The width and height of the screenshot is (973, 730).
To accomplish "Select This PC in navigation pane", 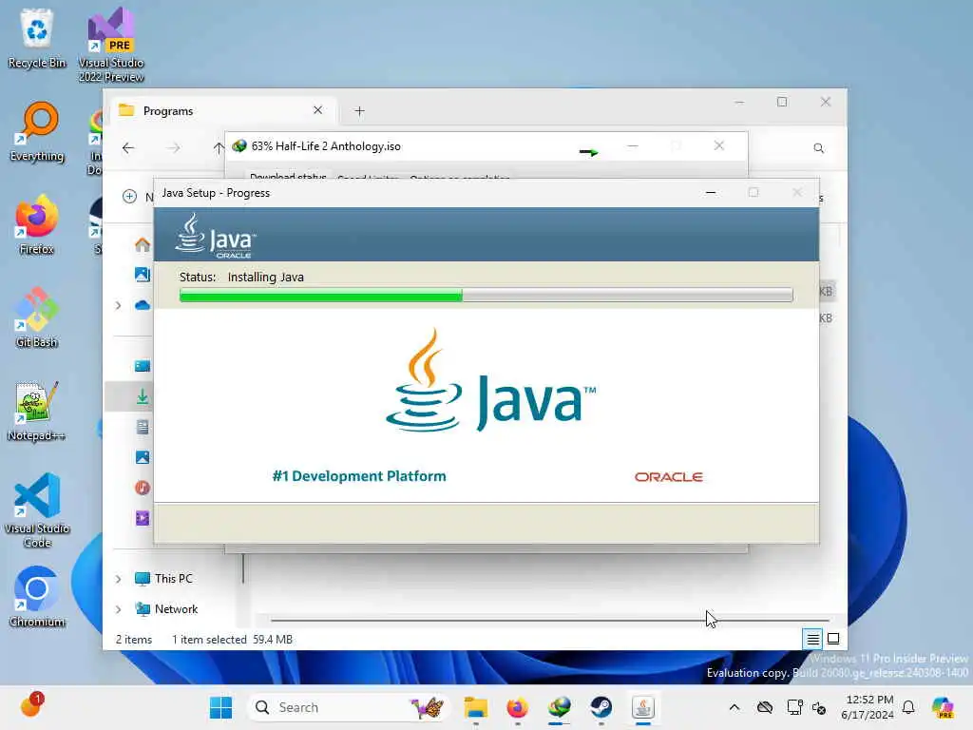I will point(164,579).
